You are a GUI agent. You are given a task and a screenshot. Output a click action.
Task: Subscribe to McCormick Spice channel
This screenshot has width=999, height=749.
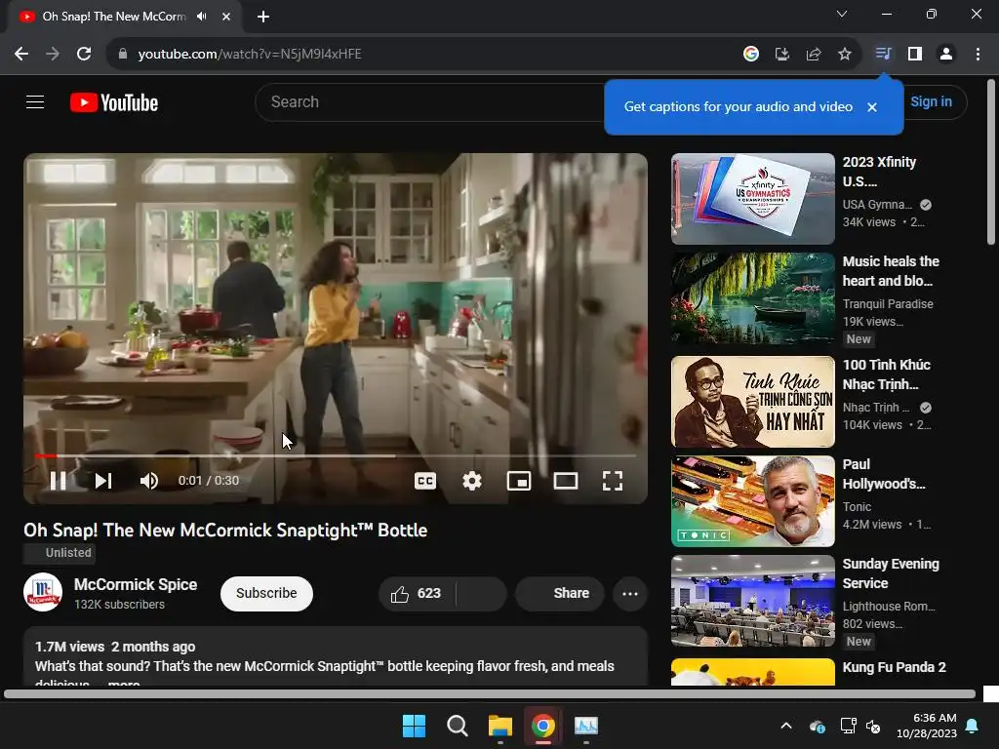266,594
